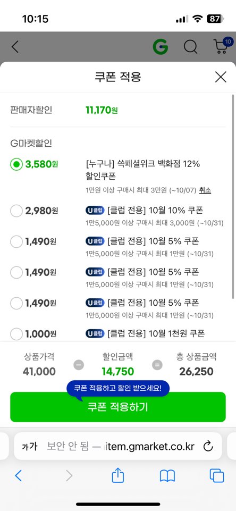Viewport: 236px width, 511px height.
Task: Close the 쿠폰 적용 popup
Action: pyautogui.click(x=221, y=77)
